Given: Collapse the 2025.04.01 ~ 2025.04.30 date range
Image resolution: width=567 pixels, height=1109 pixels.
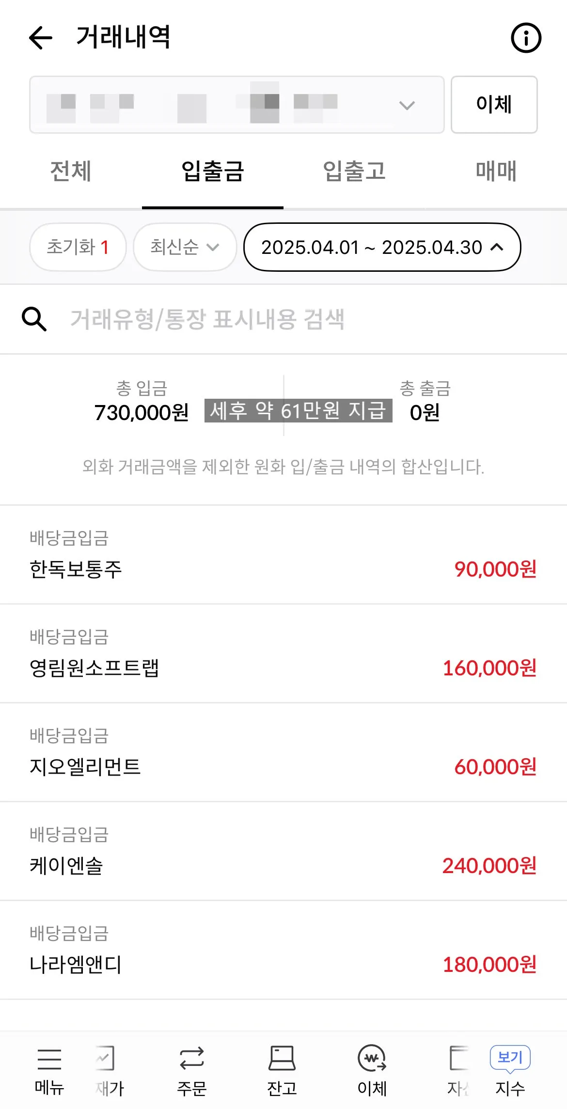Looking at the screenshot, I should tap(382, 247).
